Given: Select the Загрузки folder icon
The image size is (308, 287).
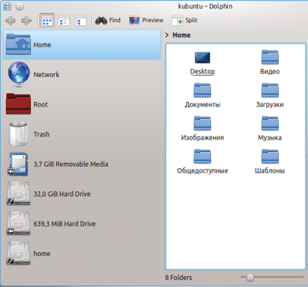Looking at the screenshot, I should point(269,90).
